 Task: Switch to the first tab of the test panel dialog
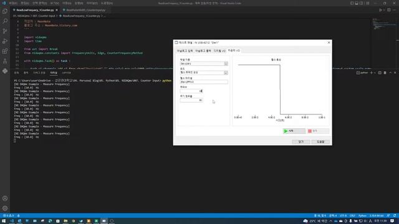coord(185,51)
